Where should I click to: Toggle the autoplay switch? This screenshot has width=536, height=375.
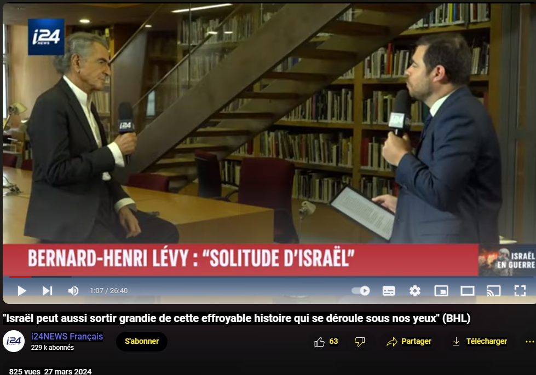click(x=361, y=291)
